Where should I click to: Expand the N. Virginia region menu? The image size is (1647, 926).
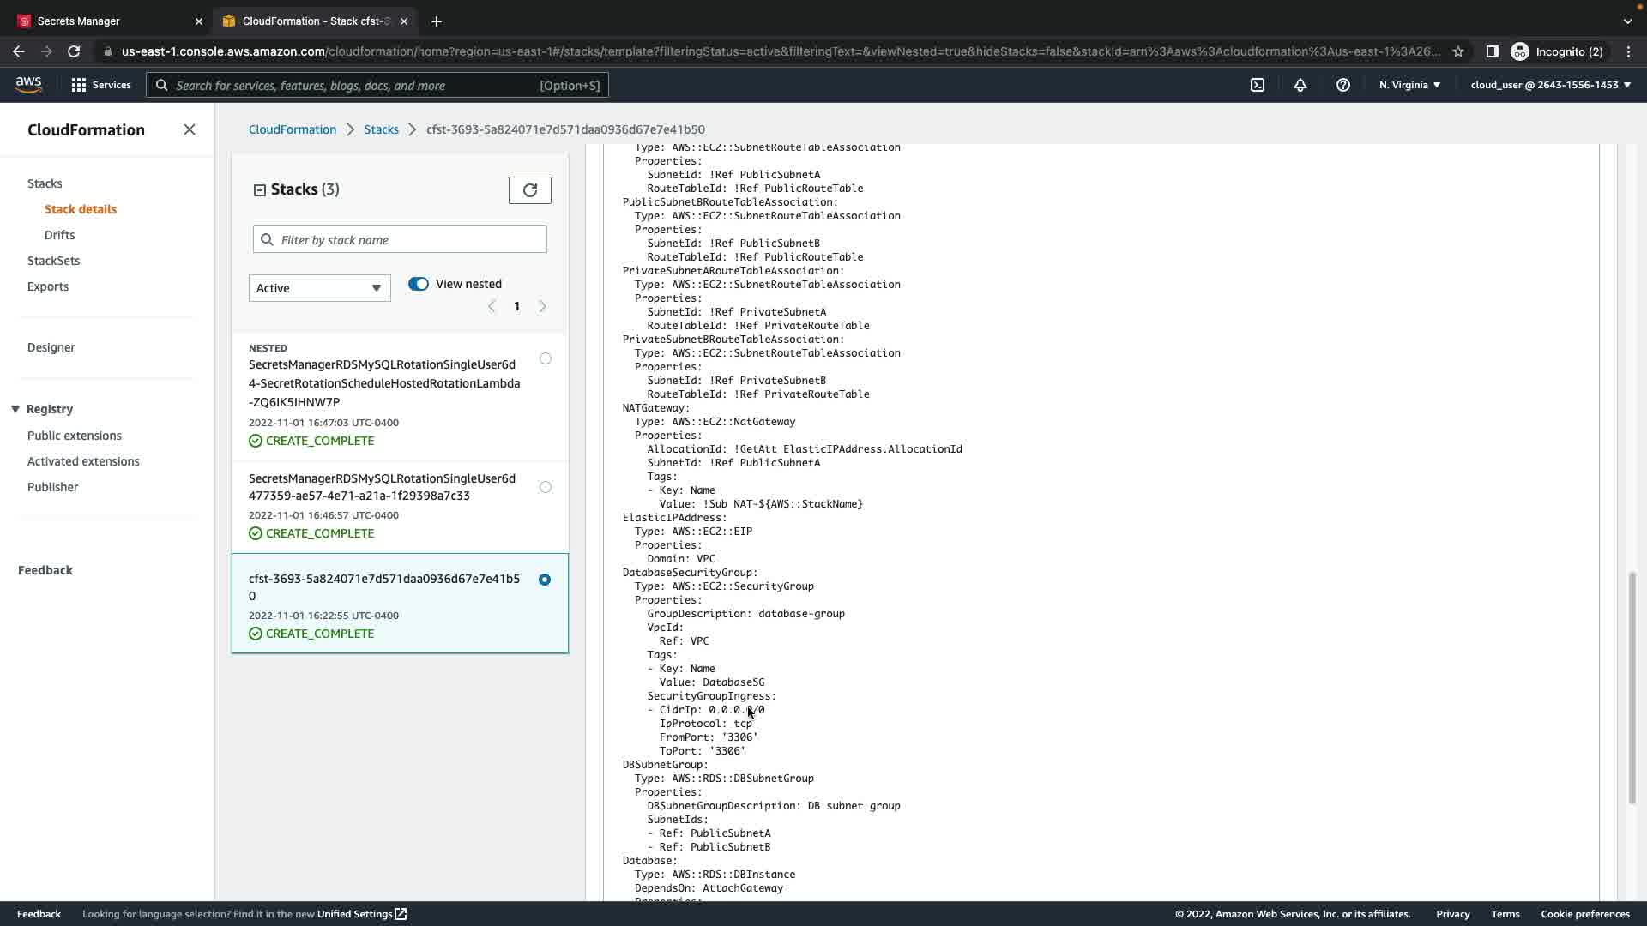1409,85
